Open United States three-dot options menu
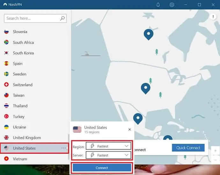The height and width of the screenshot is (175, 220). (63, 148)
